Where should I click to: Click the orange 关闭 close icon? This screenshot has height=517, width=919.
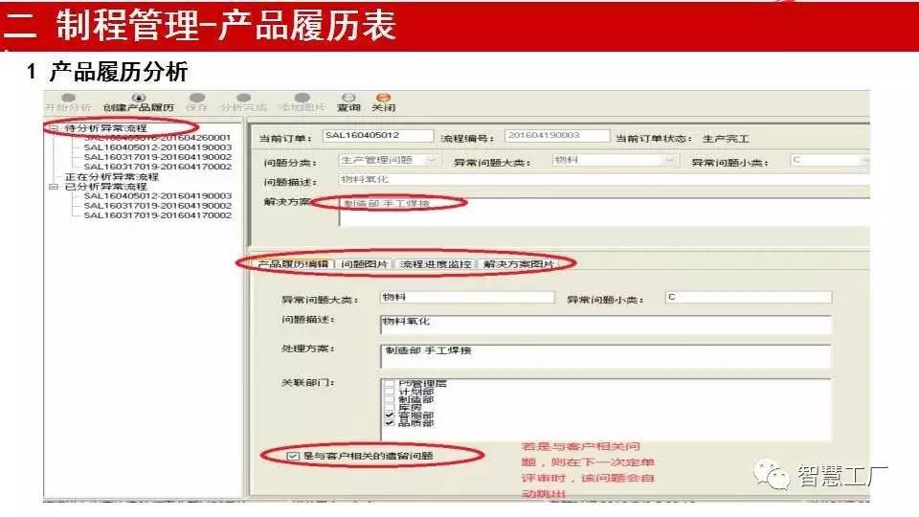click(x=383, y=98)
